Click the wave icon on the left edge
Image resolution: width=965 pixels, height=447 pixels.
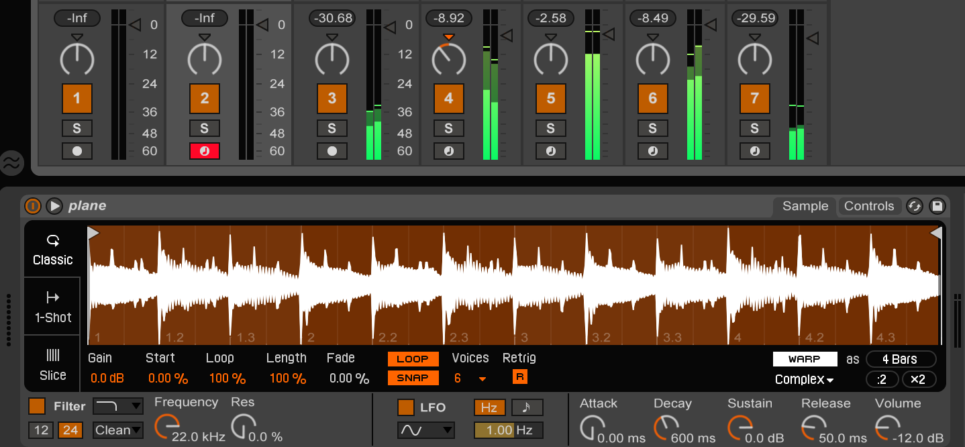(x=11, y=163)
